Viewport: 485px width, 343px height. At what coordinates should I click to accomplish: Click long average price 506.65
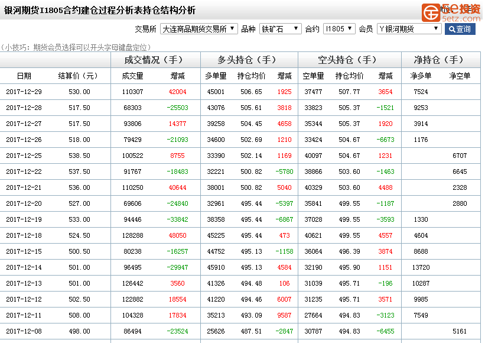(251, 92)
